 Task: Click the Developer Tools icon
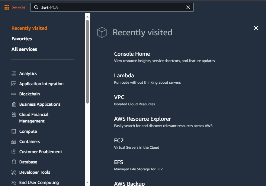(x=14, y=172)
